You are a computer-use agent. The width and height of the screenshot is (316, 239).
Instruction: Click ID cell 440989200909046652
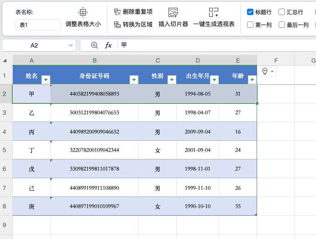(x=95, y=132)
